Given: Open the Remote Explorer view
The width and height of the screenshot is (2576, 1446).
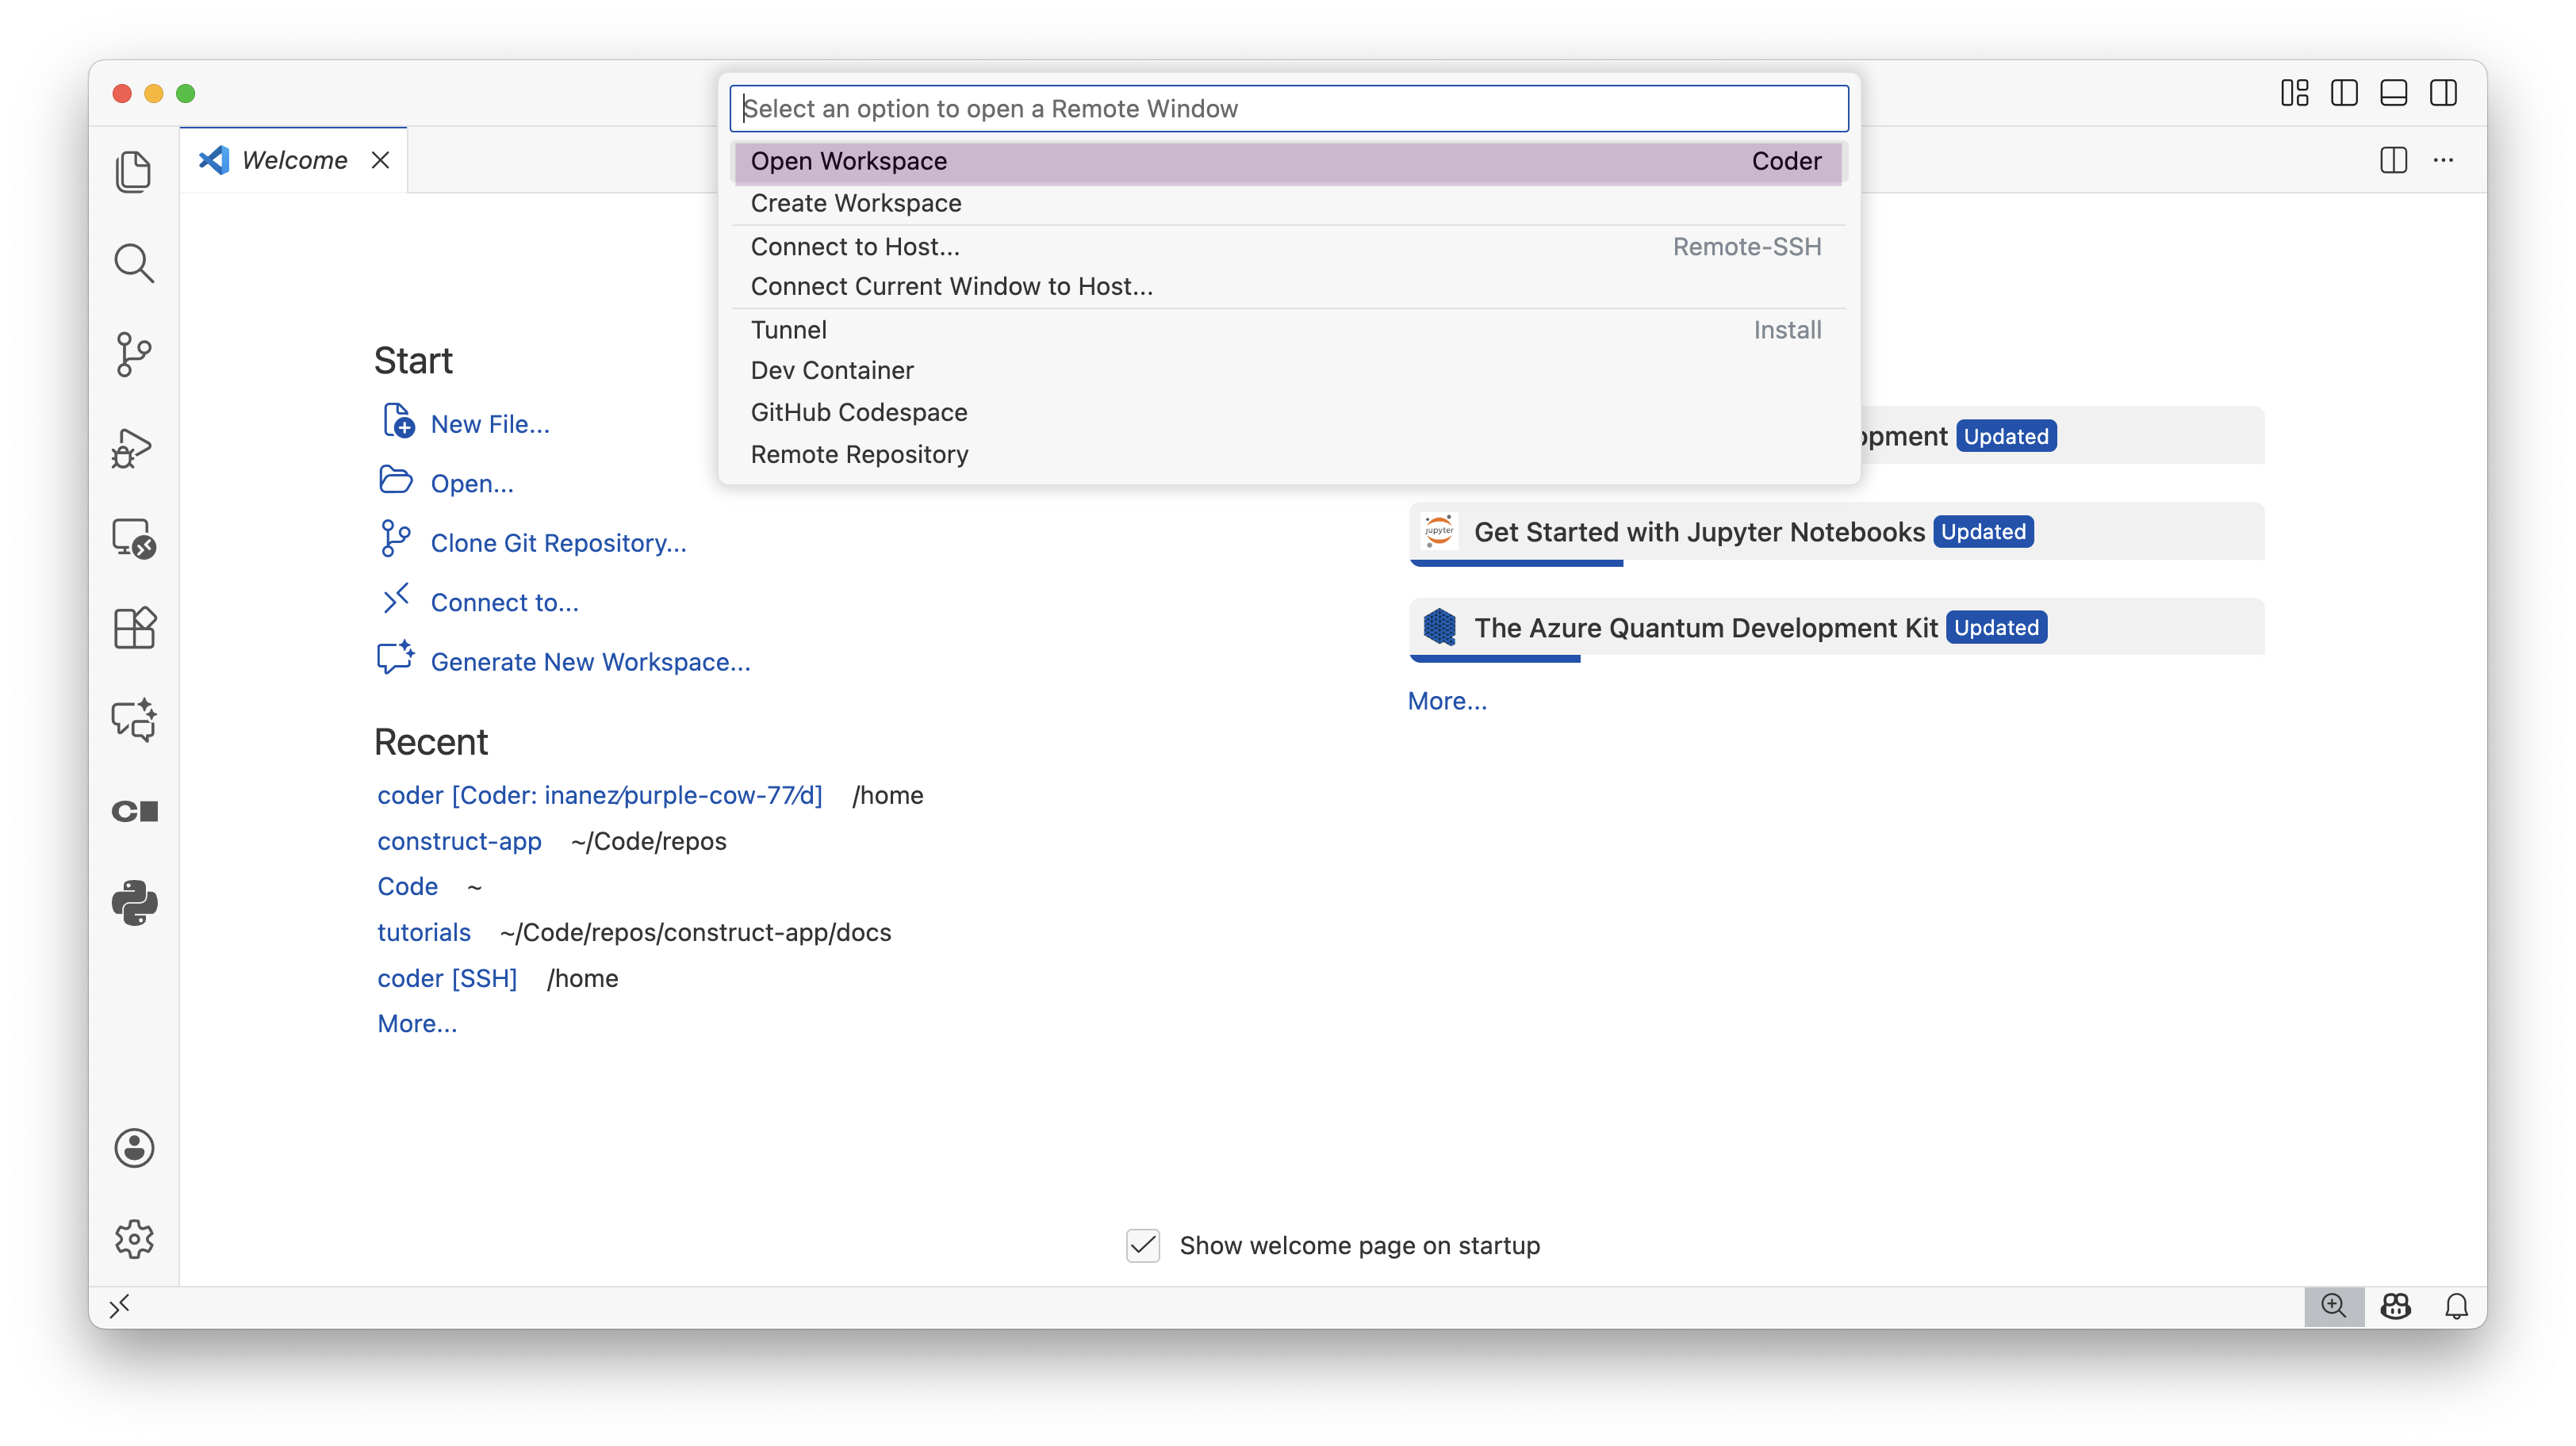Looking at the screenshot, I should (x=134, y=538).
